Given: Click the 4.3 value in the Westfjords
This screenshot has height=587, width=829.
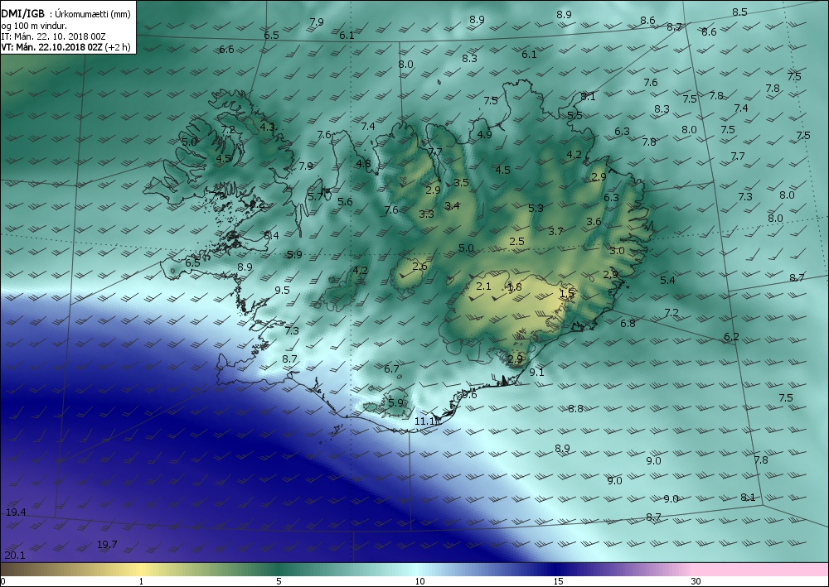Looking at the screenshot, I should tap(268, 127).
